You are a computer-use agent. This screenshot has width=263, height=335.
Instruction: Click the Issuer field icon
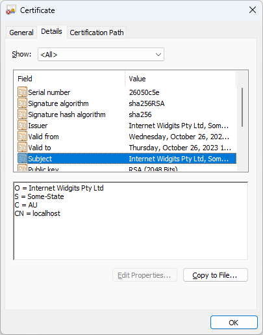coord(22,125)
